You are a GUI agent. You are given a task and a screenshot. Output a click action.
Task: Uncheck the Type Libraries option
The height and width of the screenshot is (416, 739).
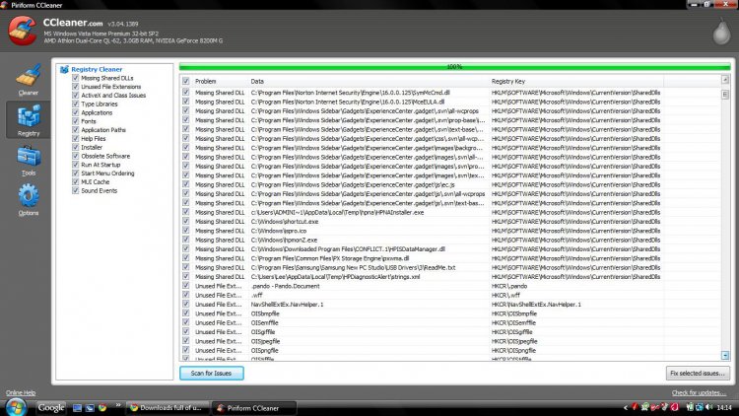point(76,104)
